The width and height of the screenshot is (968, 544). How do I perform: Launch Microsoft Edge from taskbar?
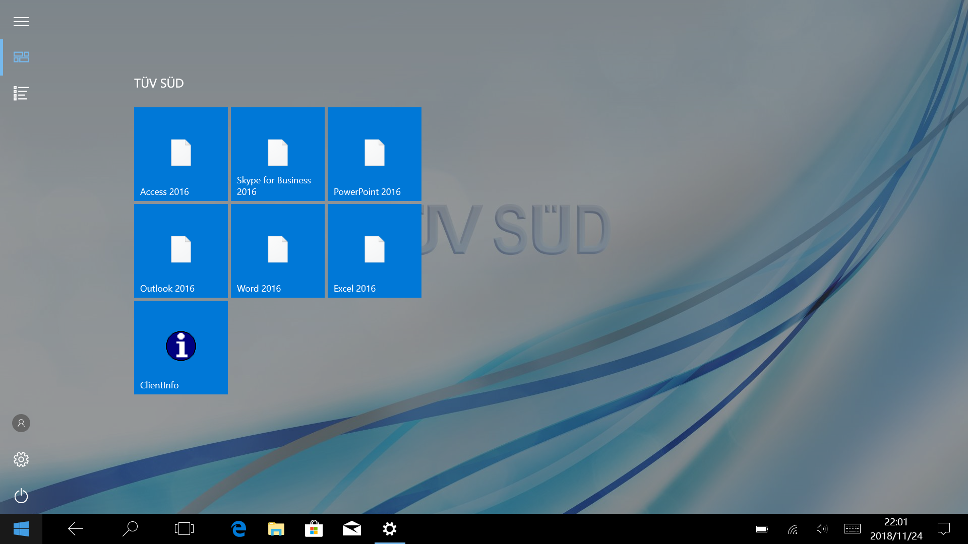[238, 529]
